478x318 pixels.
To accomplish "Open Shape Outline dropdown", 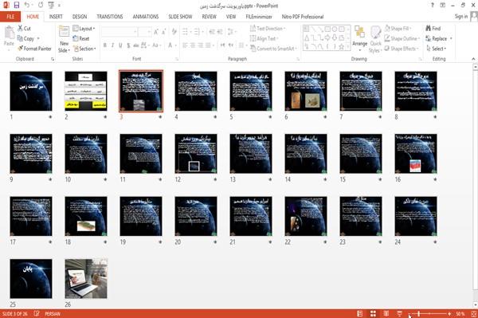I will tap(402, 38).
